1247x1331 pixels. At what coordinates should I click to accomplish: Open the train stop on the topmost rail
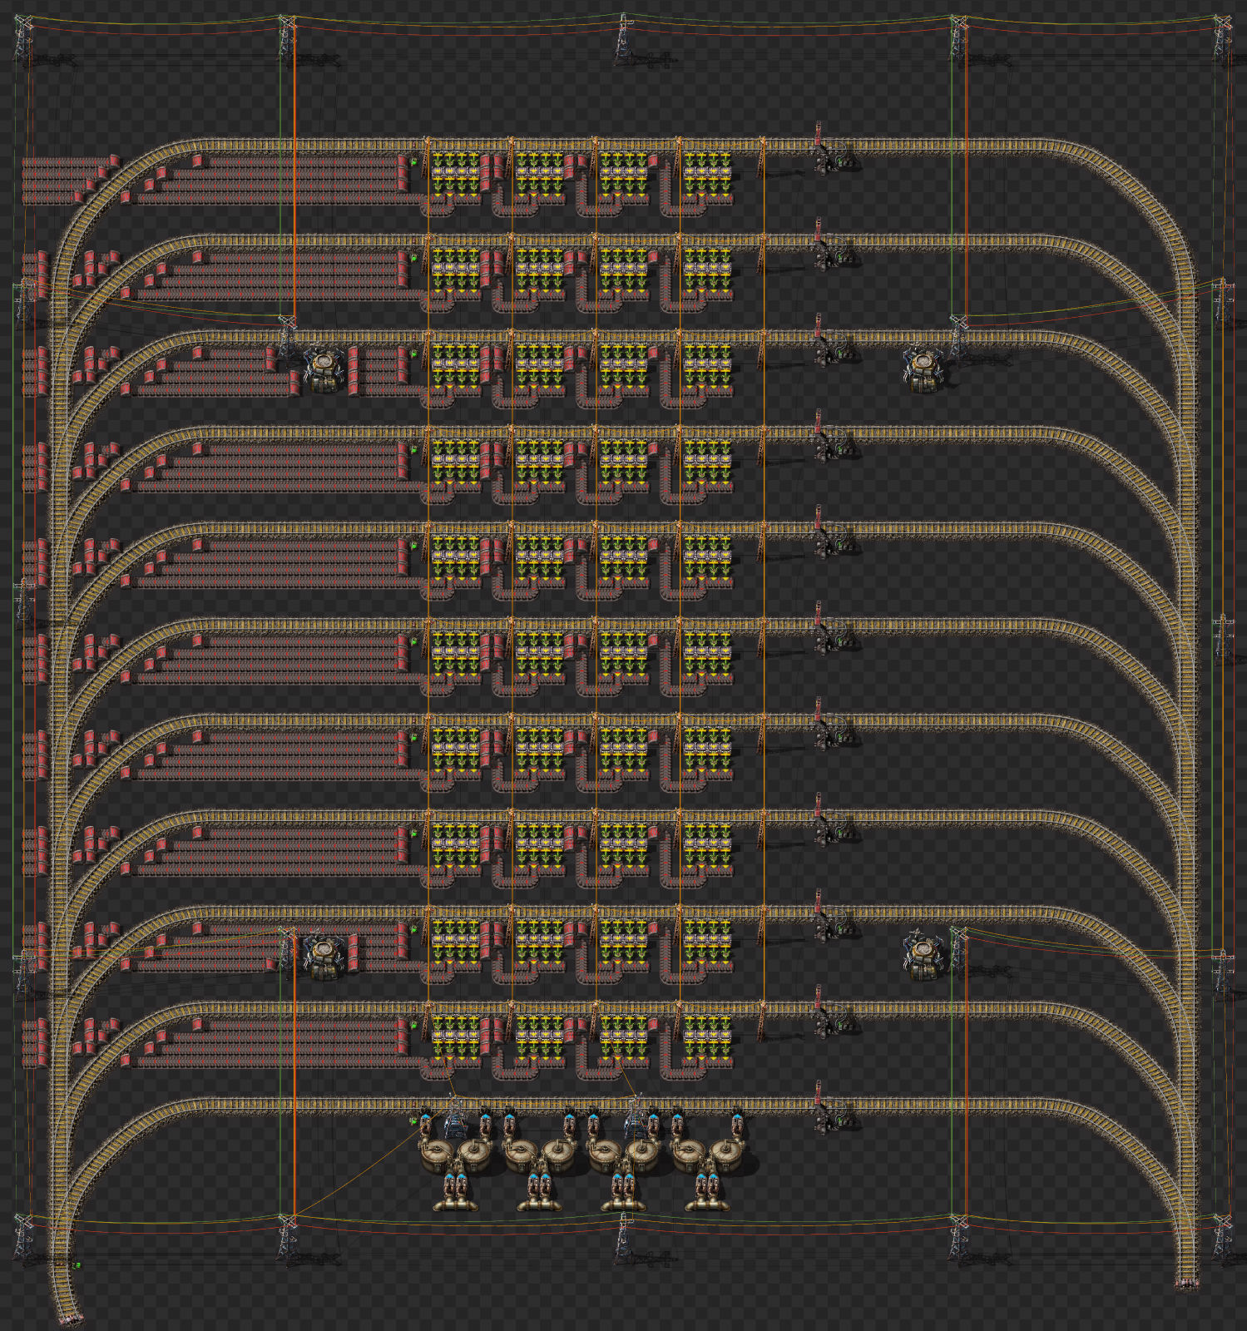click(820, 150)
